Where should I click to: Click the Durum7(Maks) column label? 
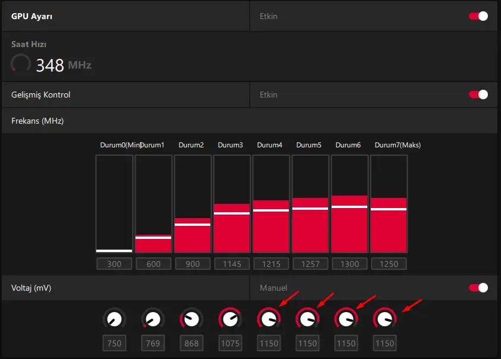[x=398, y=145]
